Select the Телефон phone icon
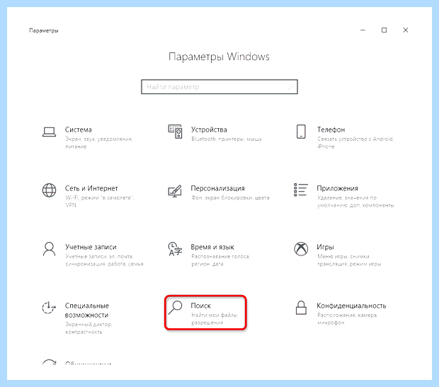Screen dimensions: 439x387 301,132
